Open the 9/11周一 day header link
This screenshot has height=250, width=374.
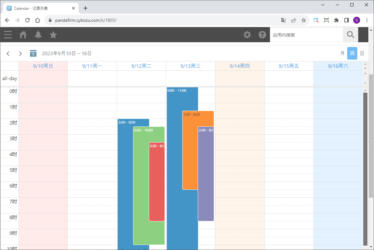coord(92,66)
